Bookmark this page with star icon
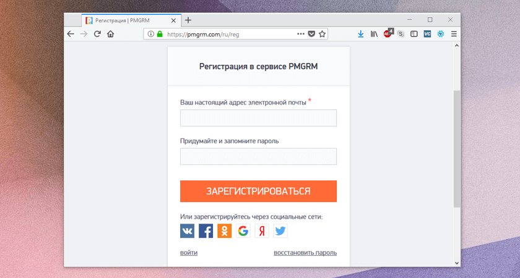The image size is (520, 278). click(x=322, y=34)
